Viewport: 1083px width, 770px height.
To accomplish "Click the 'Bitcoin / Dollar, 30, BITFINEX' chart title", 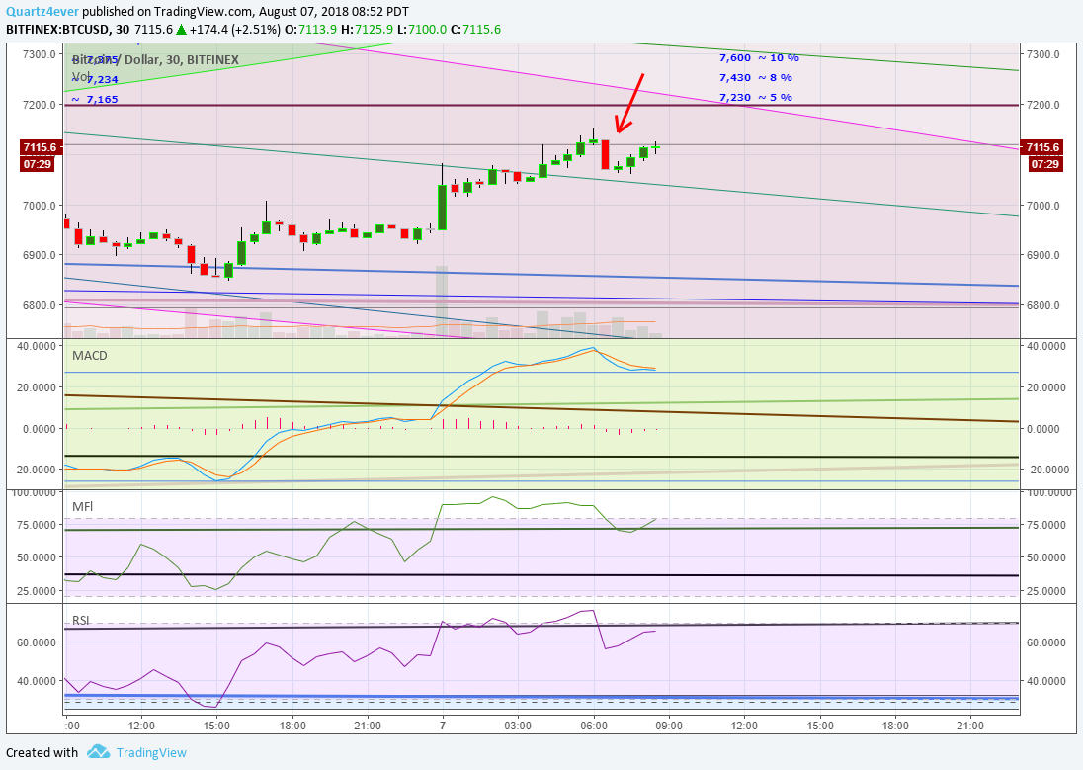I will tap(155, 60).
